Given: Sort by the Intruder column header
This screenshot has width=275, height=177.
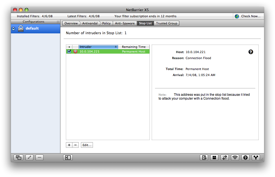Looking at the screenshot, I should pyautogui.click(x=98, y=47).
